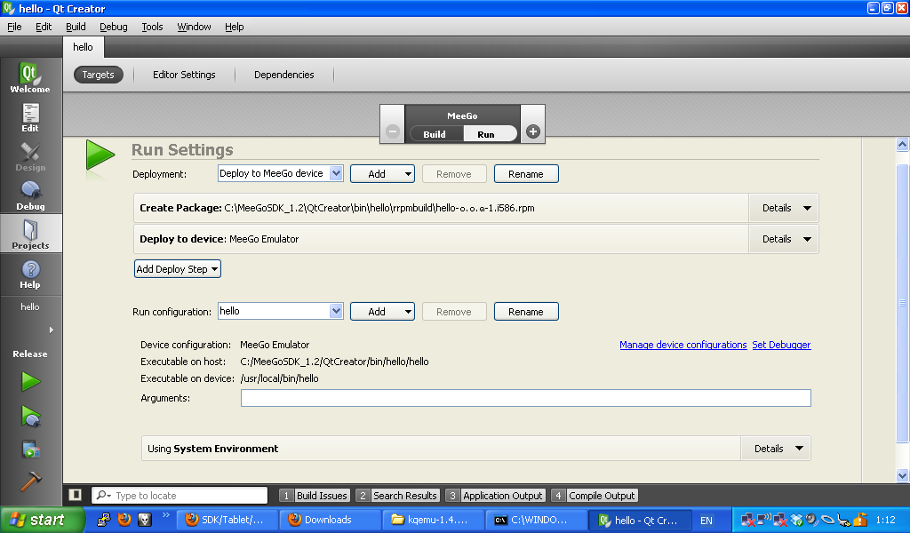Screen dimensions: 910x533
Task: Click the scrollbar up arrow
Action: tap(902, 145)
